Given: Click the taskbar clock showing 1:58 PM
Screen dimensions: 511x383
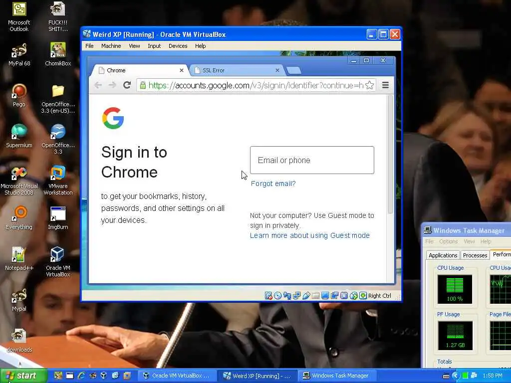Looking at the screenshot, I should pyautogui.click(x=493, y=376).
